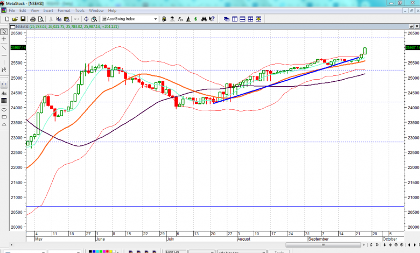Click the New file icon in toolbar
Image resolution: width=420 pixels, height=253 pixels.
pyautogui.click(x=7, y=19)
